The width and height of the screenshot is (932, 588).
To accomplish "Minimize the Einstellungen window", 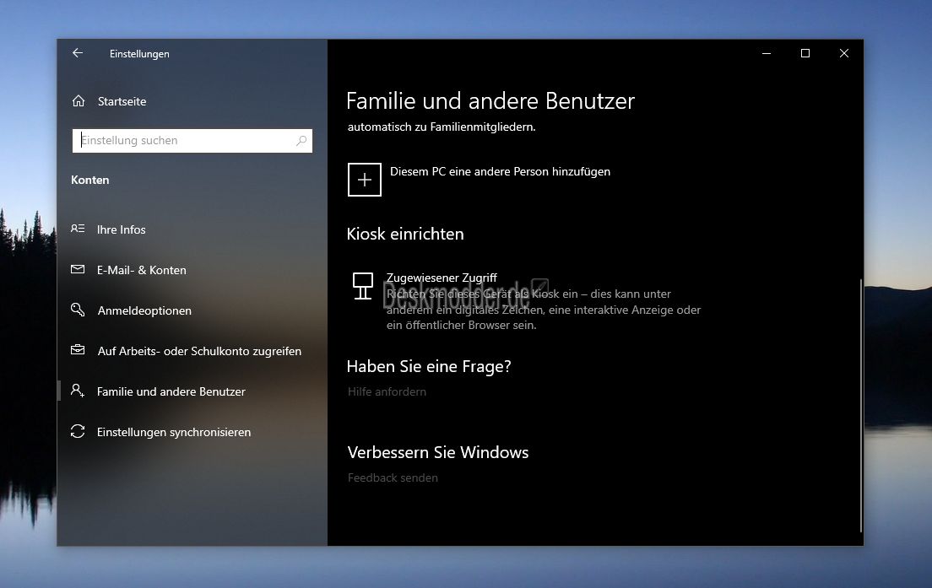I will [767, 53].
